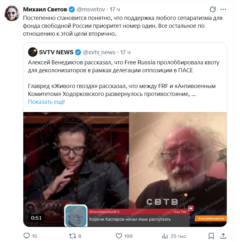Click Михаил Светов's blue verified badge
Viewport: 240px width, 242px height.
click(72, 9)
